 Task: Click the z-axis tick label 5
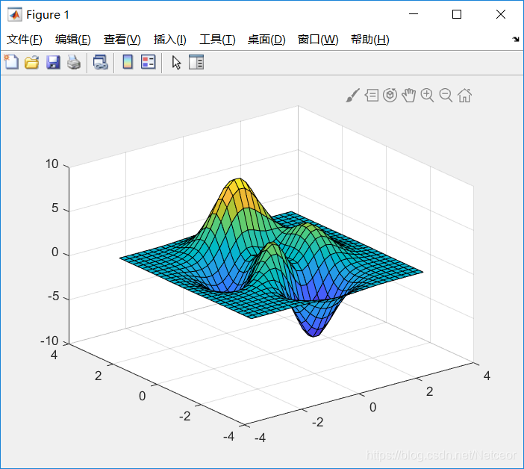(x=55, y=208)
